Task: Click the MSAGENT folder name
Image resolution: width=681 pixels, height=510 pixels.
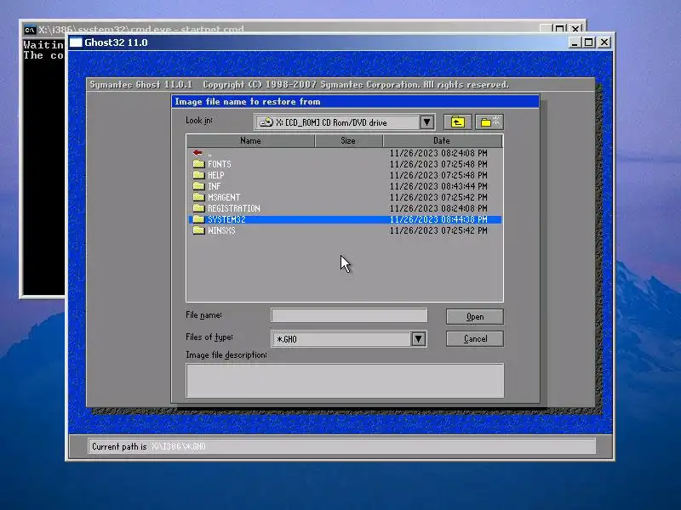Action: coord(224,197)
